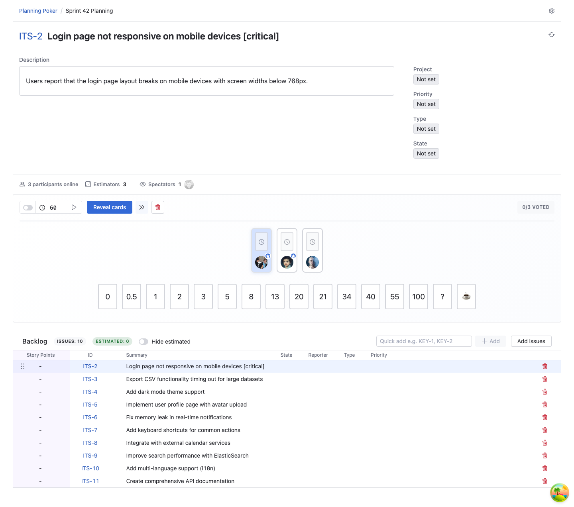Toggle the Hide estimated switch
This screenshot has width=574, height=507.
click(143, 342)
